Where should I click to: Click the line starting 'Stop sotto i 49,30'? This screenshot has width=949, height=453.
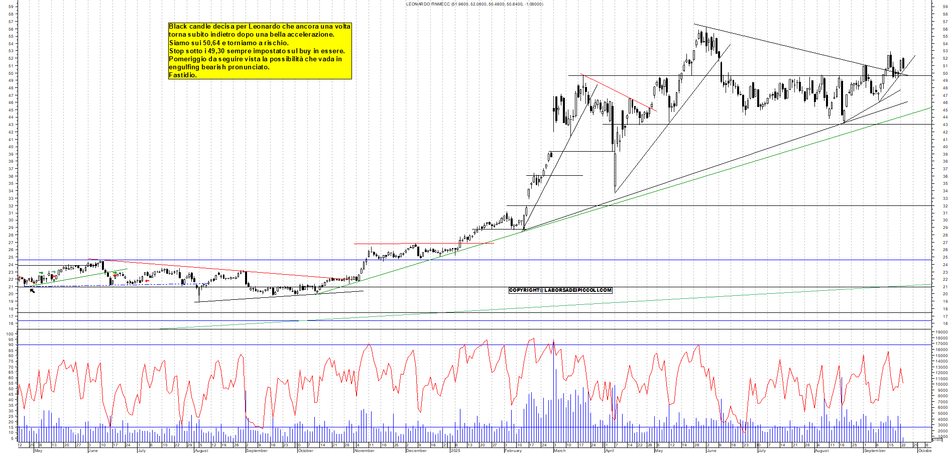[x=257, y=51]
